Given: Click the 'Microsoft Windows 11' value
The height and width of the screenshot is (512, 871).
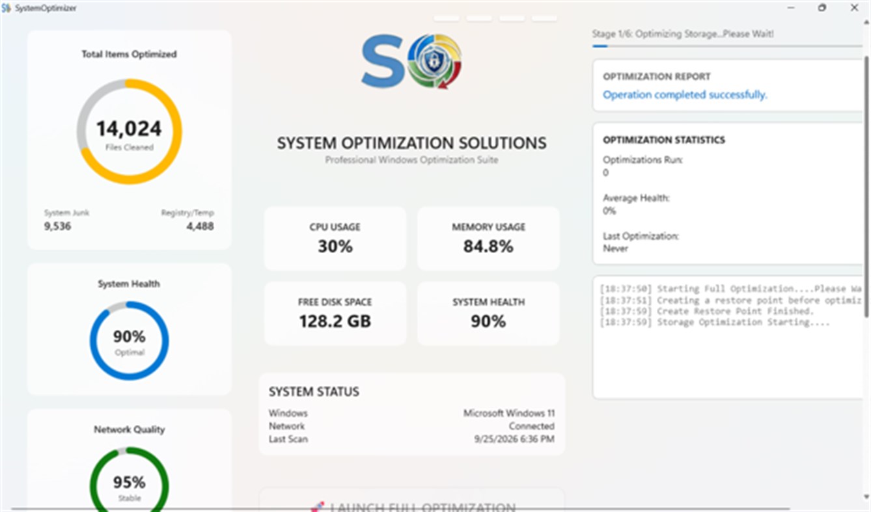Looking at the screenshot, I should (x=509, y=413).
